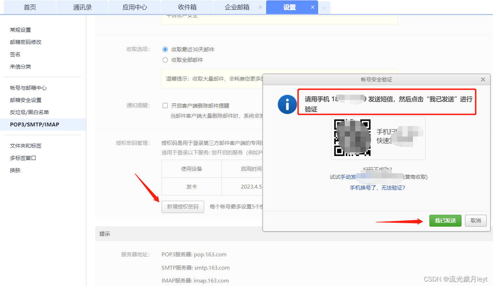Screen dimensions: 493x286
Task: Select the 设置 tab
Action: (x=290, y=7)
